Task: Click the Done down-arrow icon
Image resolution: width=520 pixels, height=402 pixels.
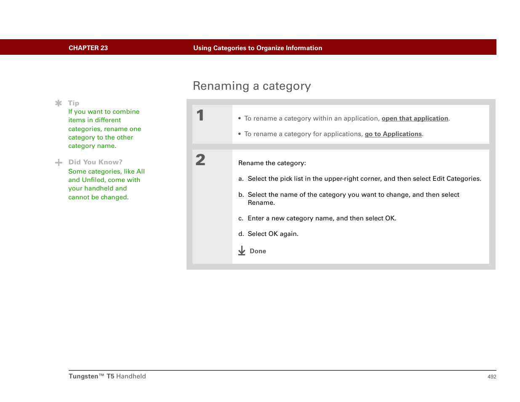Action: [242, 251]
